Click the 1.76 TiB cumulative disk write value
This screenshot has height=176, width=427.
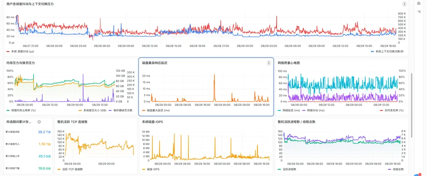44,144
